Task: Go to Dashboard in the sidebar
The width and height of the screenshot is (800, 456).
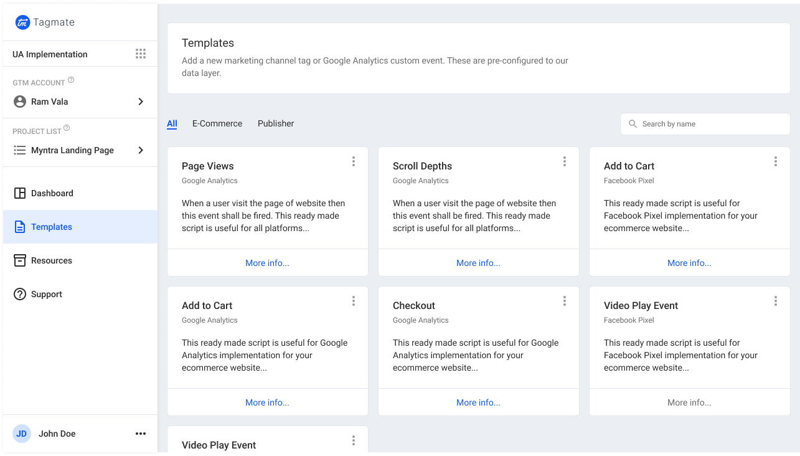Action: click(x=80, y=193)
